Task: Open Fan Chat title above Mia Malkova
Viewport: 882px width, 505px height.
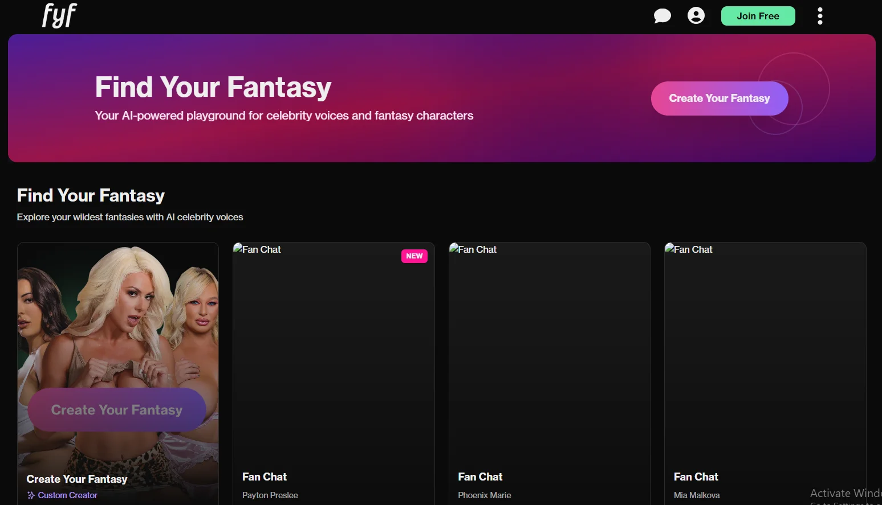Action: (x=696, y=477)
